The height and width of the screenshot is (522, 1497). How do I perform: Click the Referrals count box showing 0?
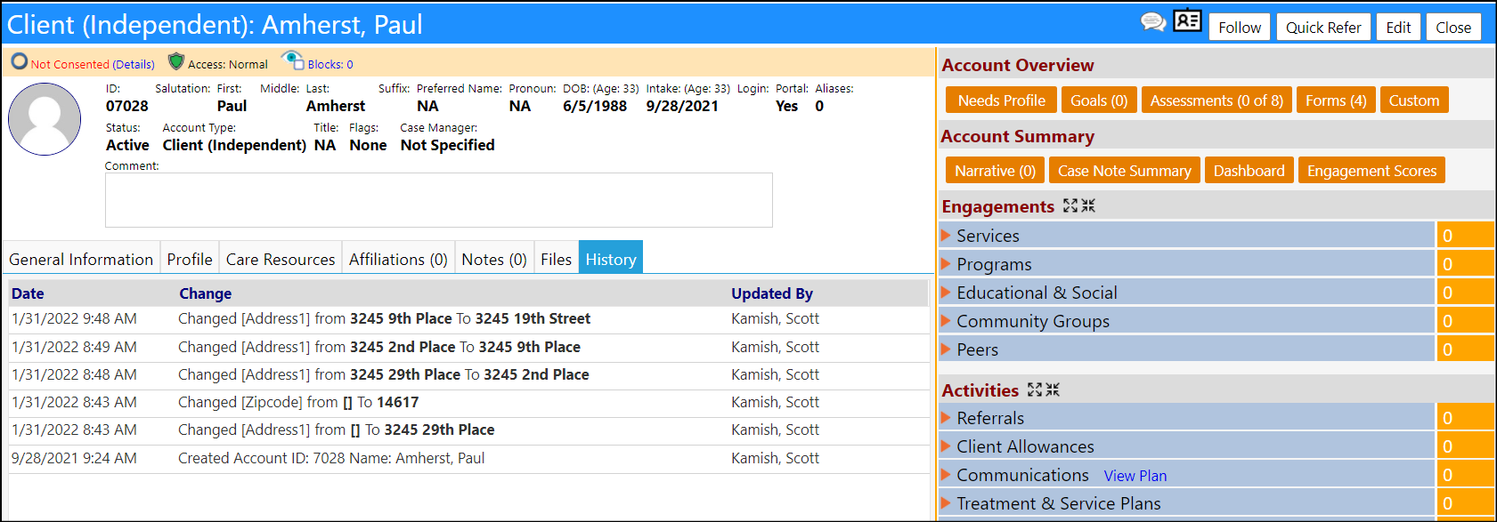[x=1465, y=418]
